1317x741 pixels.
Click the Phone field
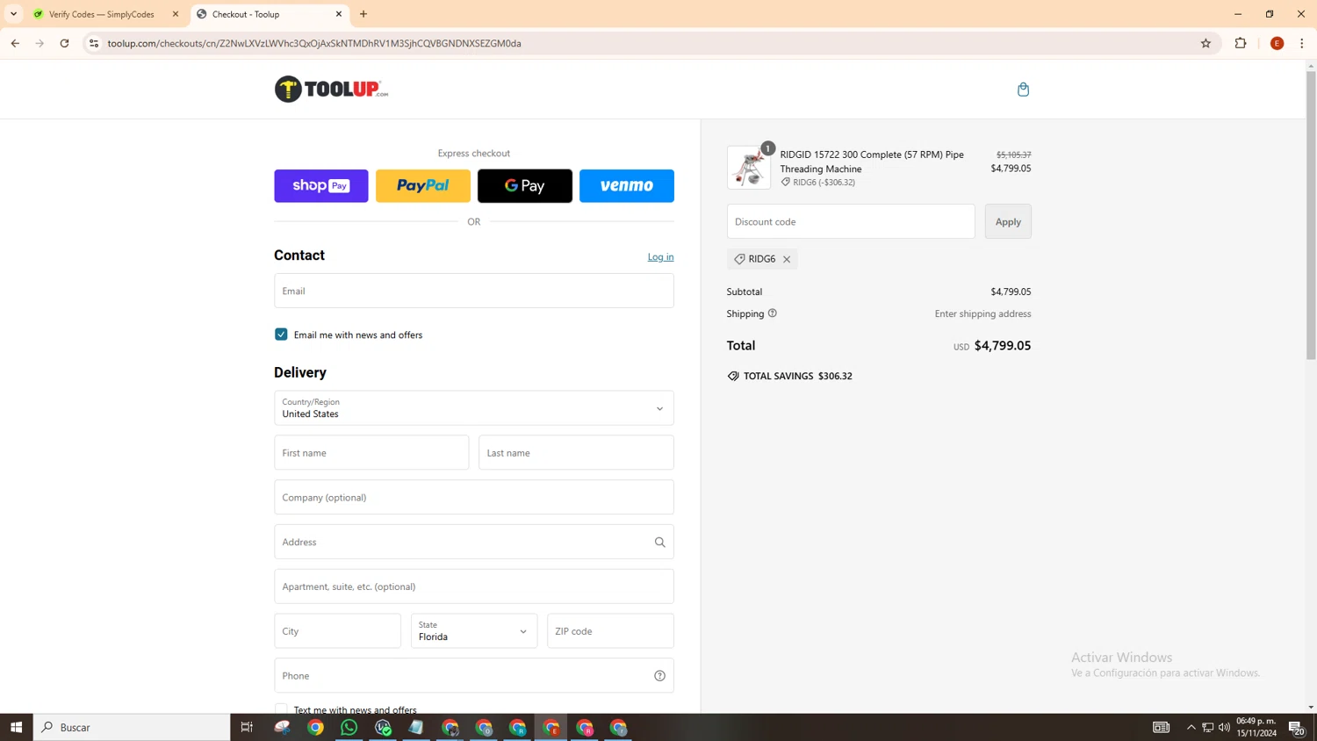[x=474, y=676]
